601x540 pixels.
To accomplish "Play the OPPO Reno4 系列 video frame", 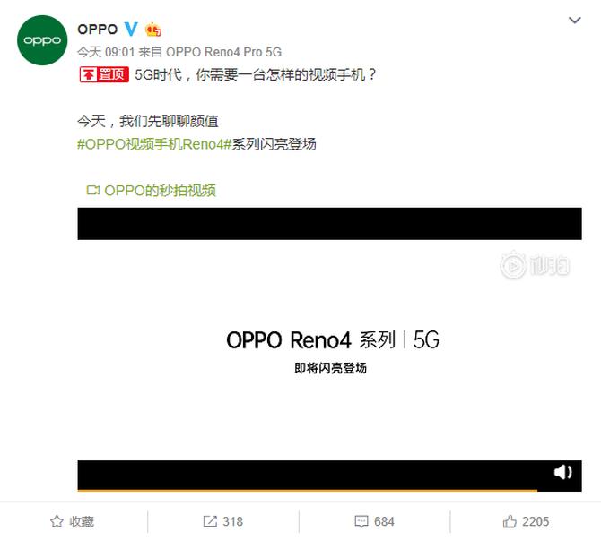I will pyautogui.click(x=329, y=349).
